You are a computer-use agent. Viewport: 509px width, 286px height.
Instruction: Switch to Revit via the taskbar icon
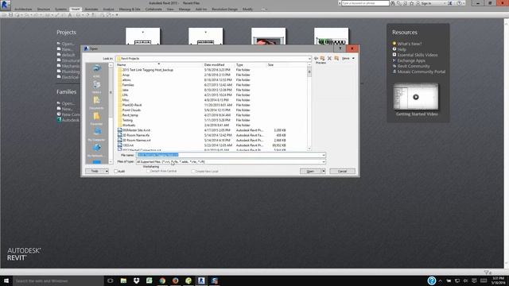(x=201, y=280)
